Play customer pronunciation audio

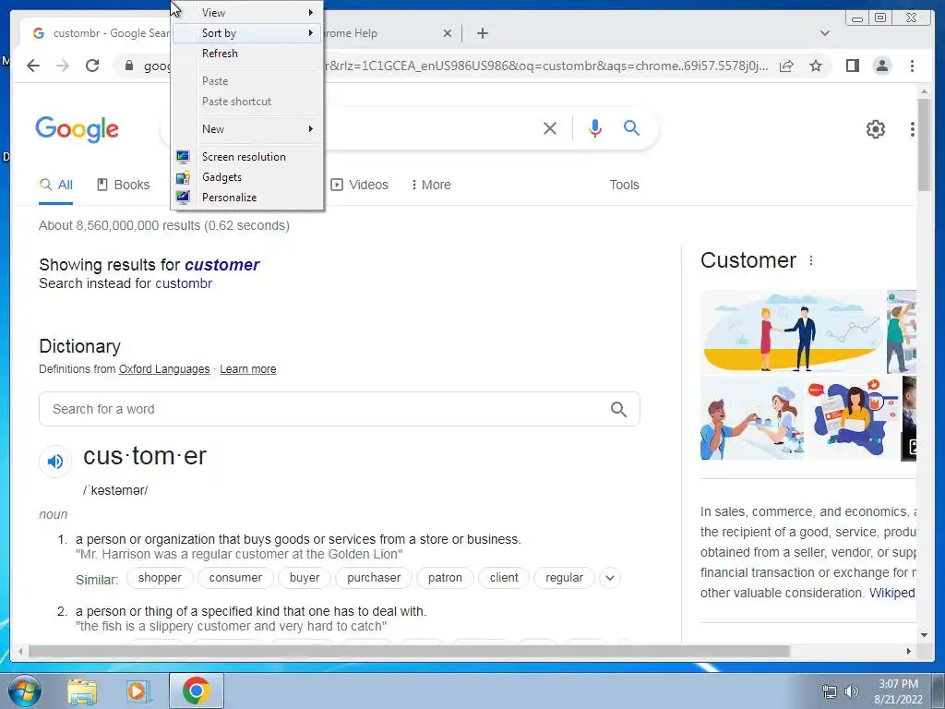(x=54, y=462)
